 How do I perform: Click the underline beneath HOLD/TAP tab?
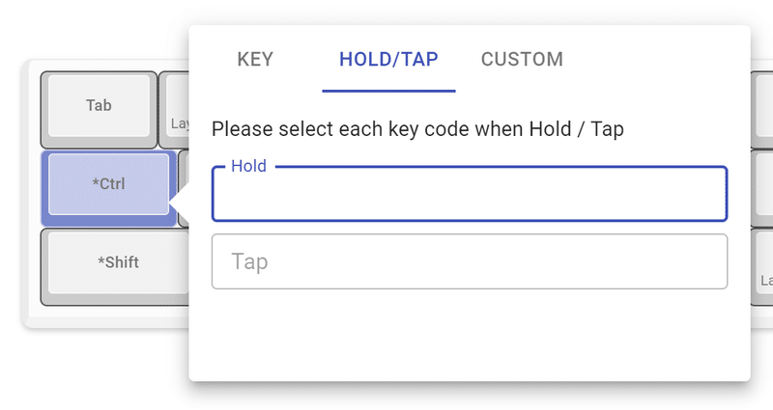click(x=388, y=91)
